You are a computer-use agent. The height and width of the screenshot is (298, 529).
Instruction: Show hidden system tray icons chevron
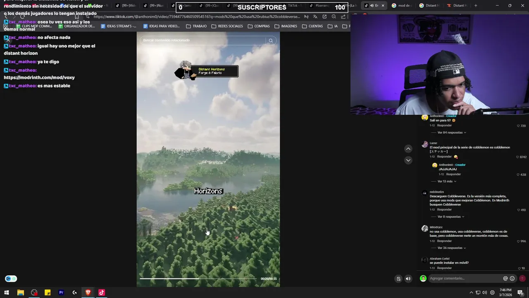pos(471,293)
